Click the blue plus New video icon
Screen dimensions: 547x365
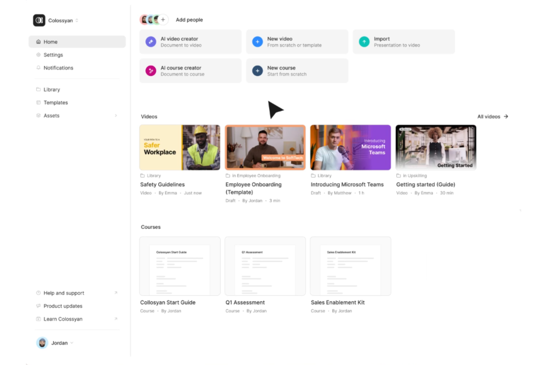257,42
